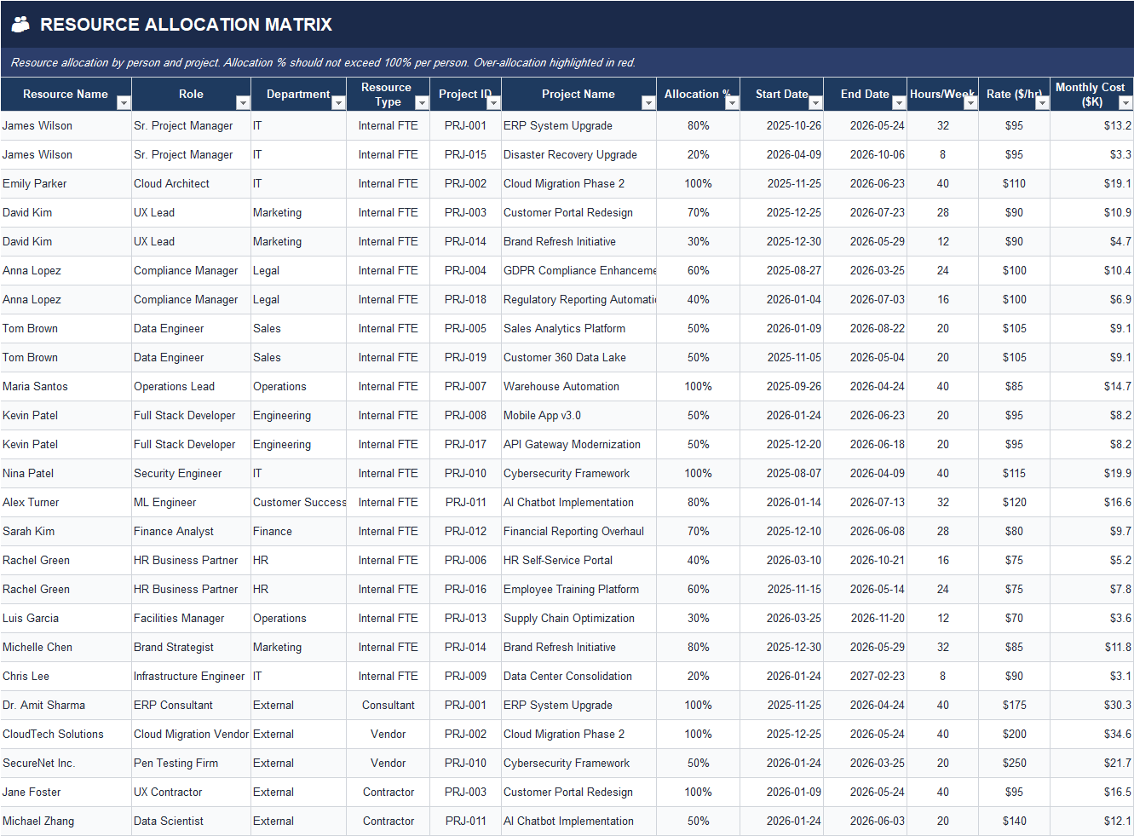Click the Cloud Migration Phase 2 project name
This screenshot has width=1134, height=836.
[x=562, y=183]
